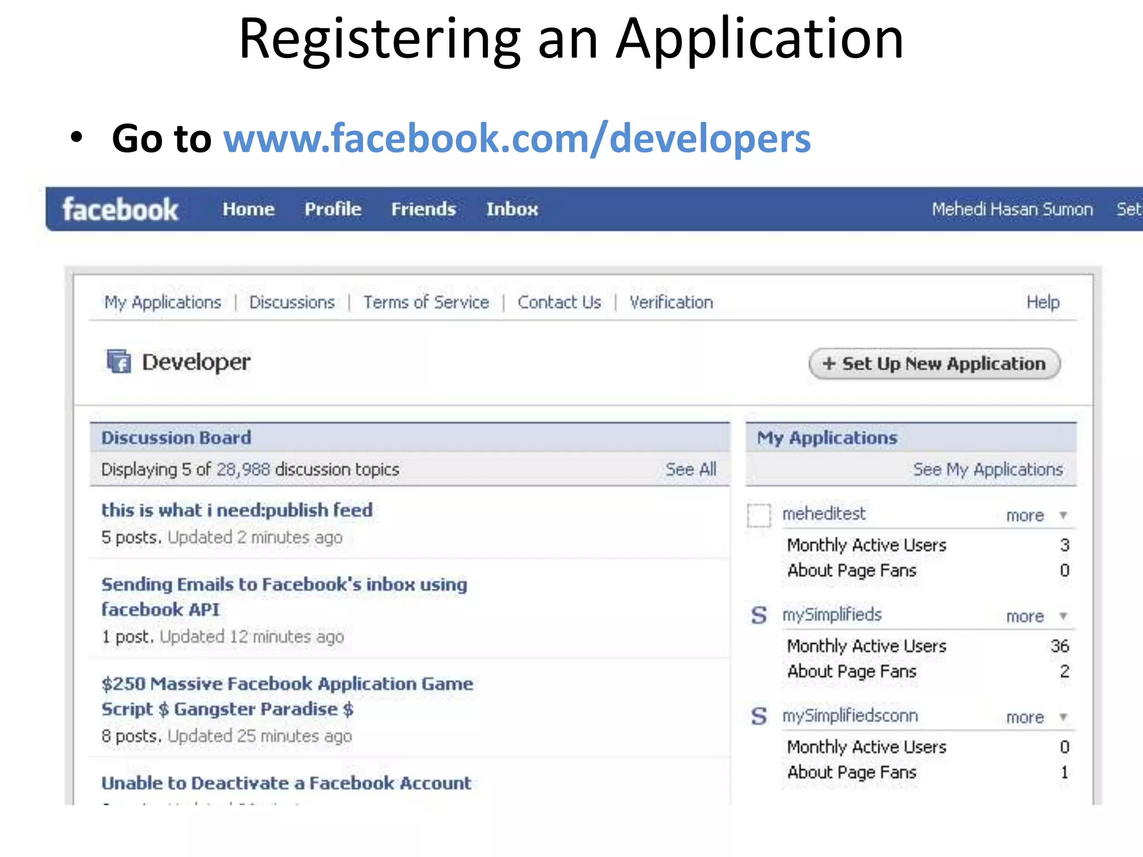
Task: Open Inbox in Facebook navigation bar
Action: (512, 209)
